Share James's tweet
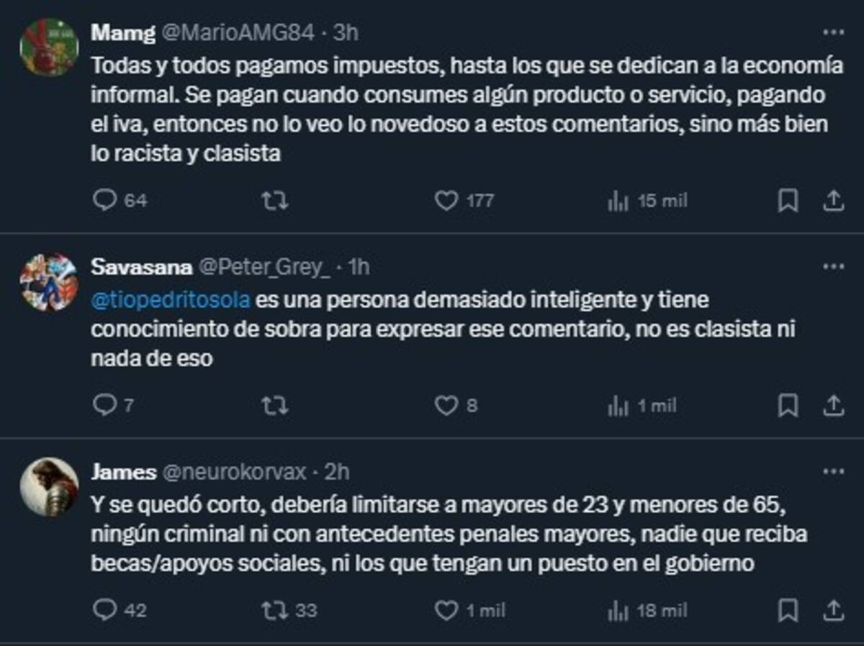 833,609
